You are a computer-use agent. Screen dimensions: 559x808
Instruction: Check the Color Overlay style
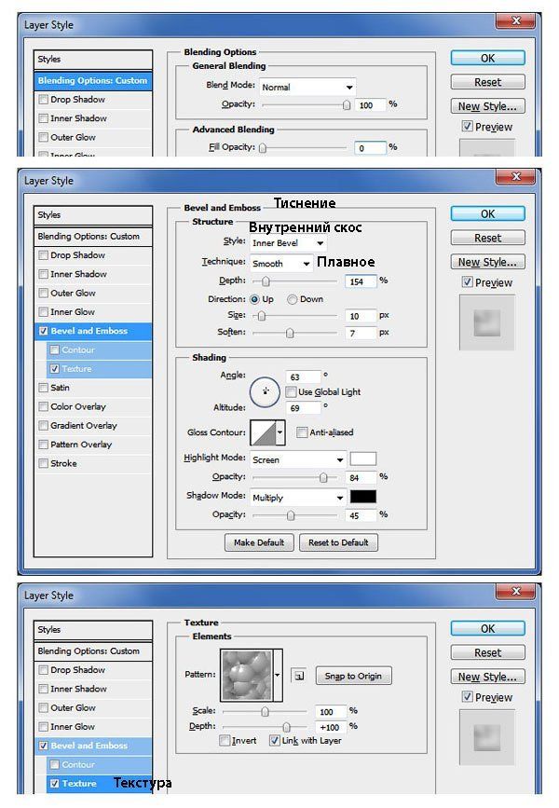tap(44, 406)
